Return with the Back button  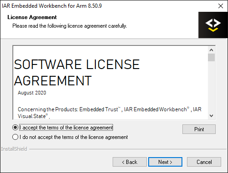[x=130, y=162]
